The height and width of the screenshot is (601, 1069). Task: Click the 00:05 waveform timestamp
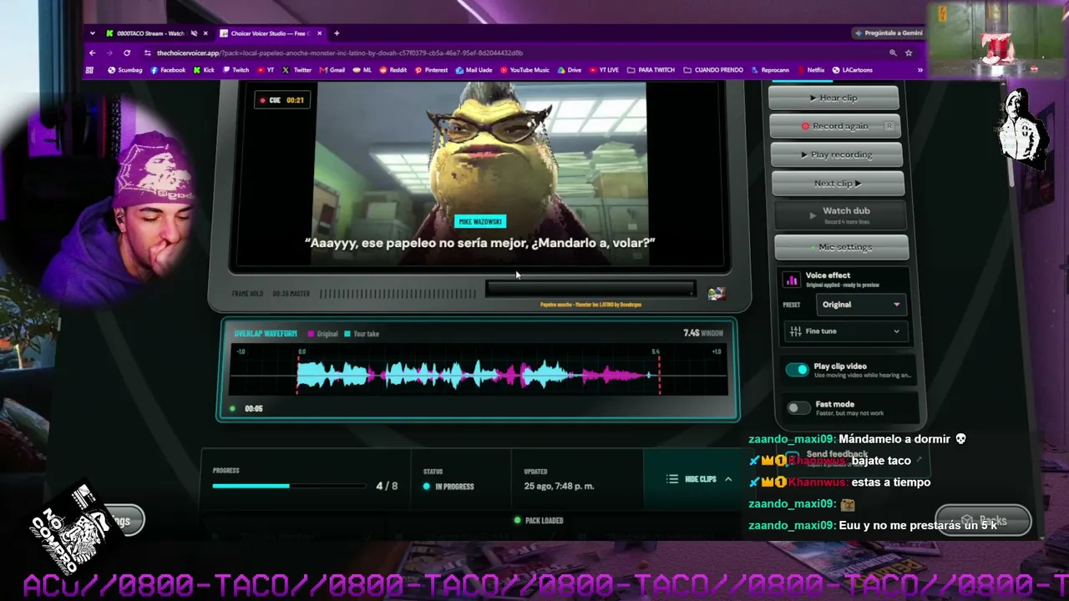254,409
